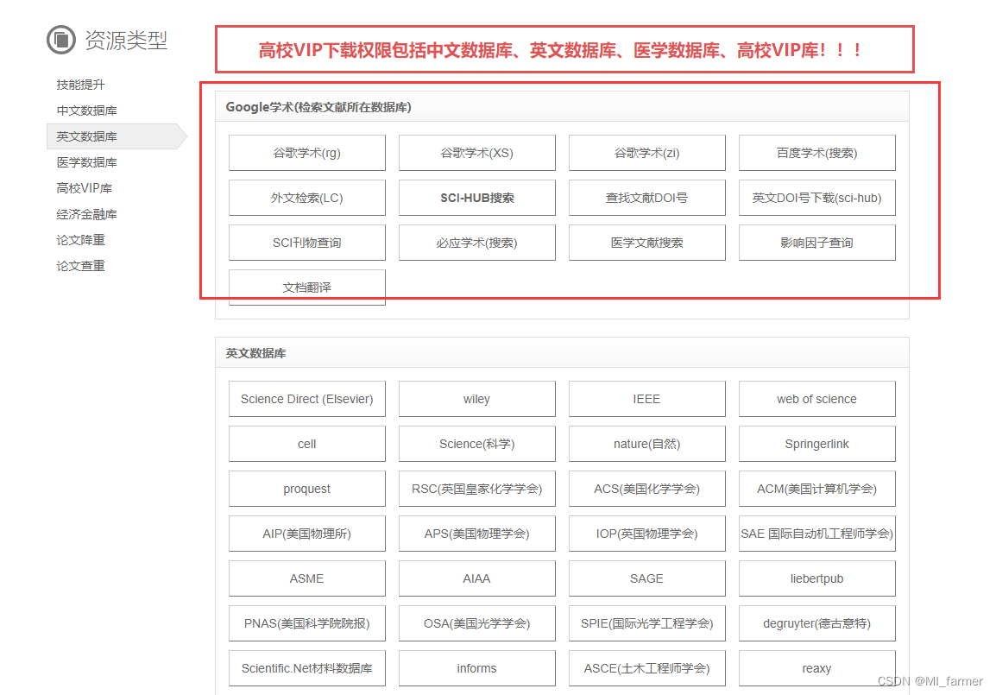Click the cell database button
The image size is (996, 695).
point(306,444)
